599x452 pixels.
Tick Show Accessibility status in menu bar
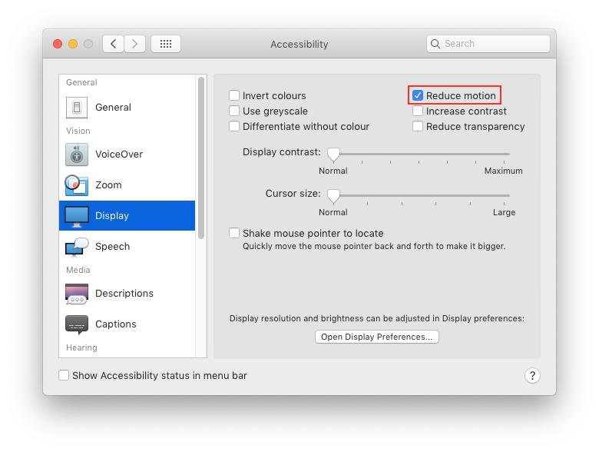[x=64, y=376]
